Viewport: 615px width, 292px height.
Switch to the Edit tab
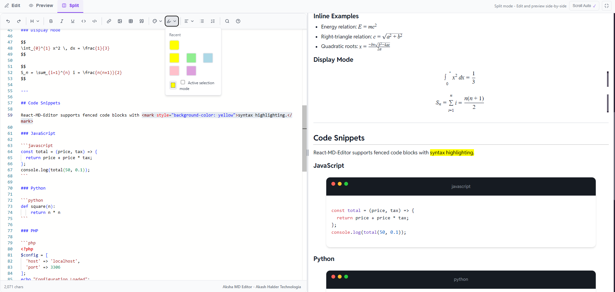pos(12,5)
